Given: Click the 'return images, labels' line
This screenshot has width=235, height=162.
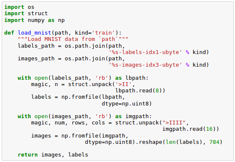Looking at the screenshot, I should click(53, 155).
